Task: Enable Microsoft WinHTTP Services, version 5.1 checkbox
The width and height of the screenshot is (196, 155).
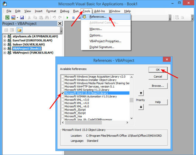Action: click(63, 86)
